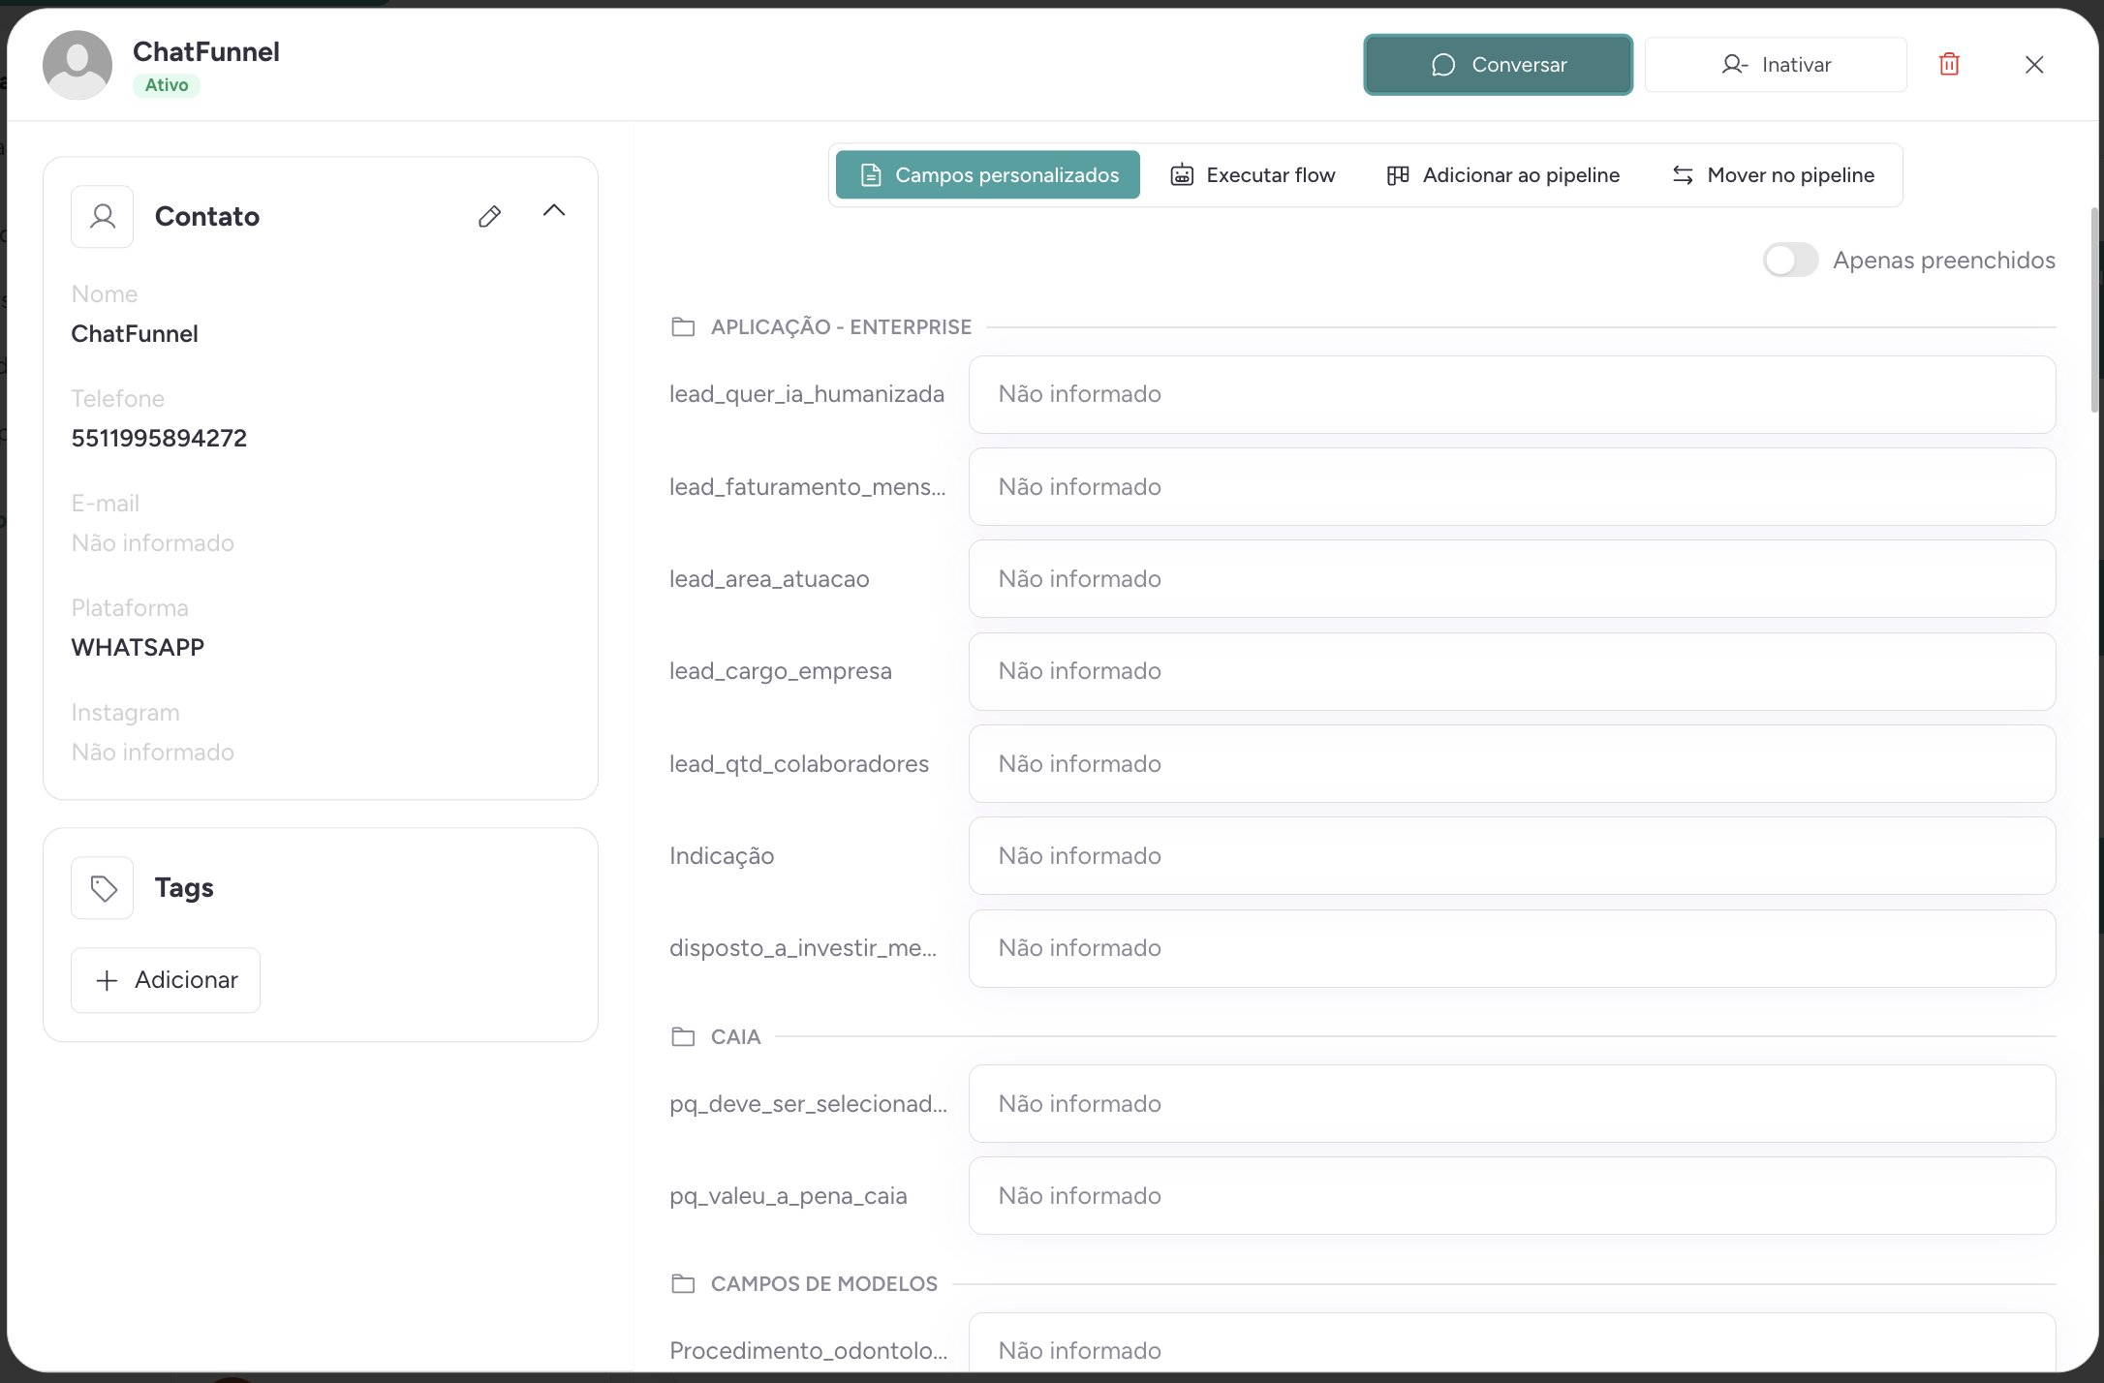Click the speech bubble icon in Conversar
The height and width of the screenshot is (1383, 2104).
[1443, 65]
